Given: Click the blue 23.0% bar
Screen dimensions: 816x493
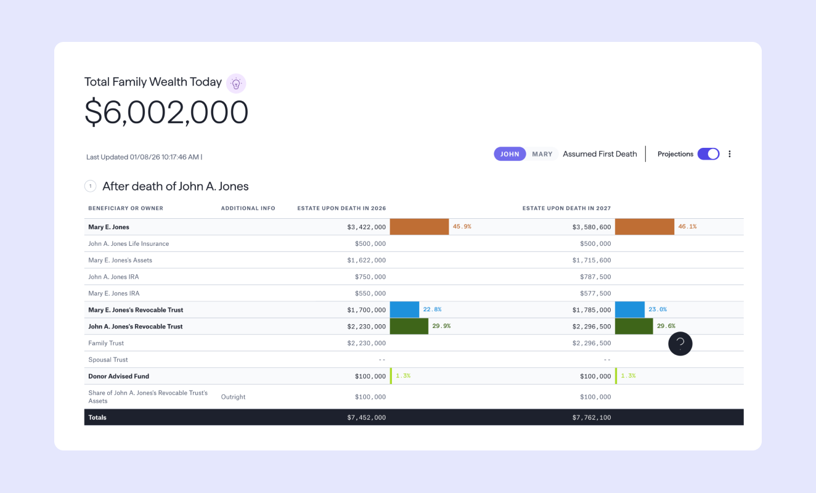Looking at the screenshot, I should (x=630, y=309).
